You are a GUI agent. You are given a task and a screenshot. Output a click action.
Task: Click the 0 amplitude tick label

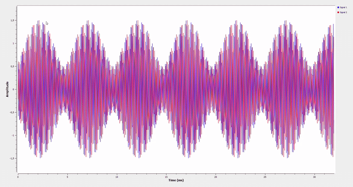point(15,89)
